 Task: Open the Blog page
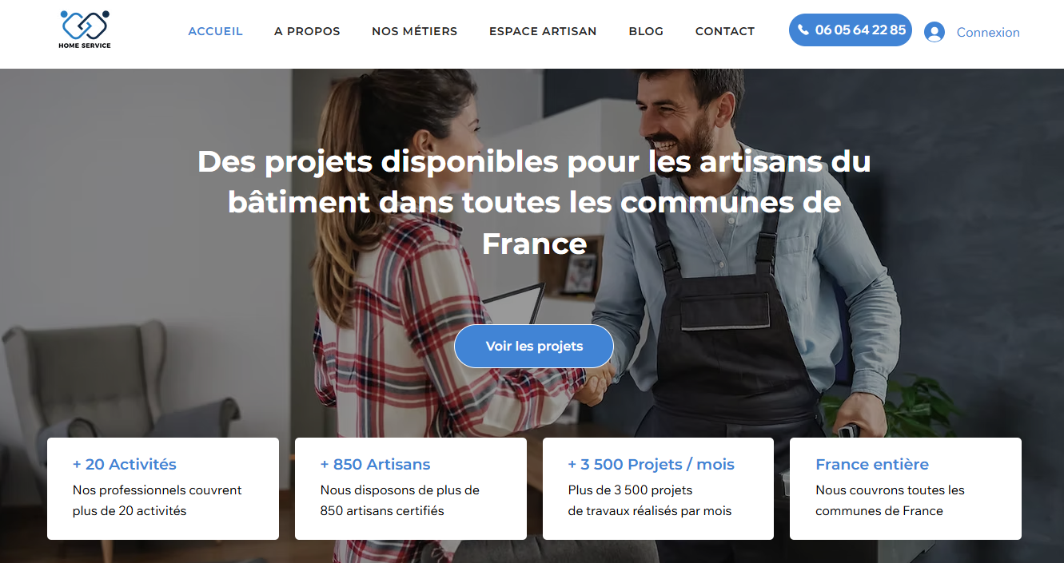[646, 31]
